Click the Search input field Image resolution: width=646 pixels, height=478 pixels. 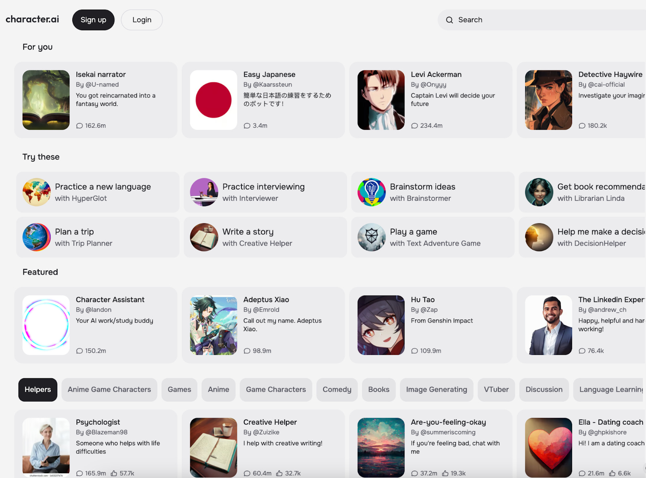coord(542,20)
